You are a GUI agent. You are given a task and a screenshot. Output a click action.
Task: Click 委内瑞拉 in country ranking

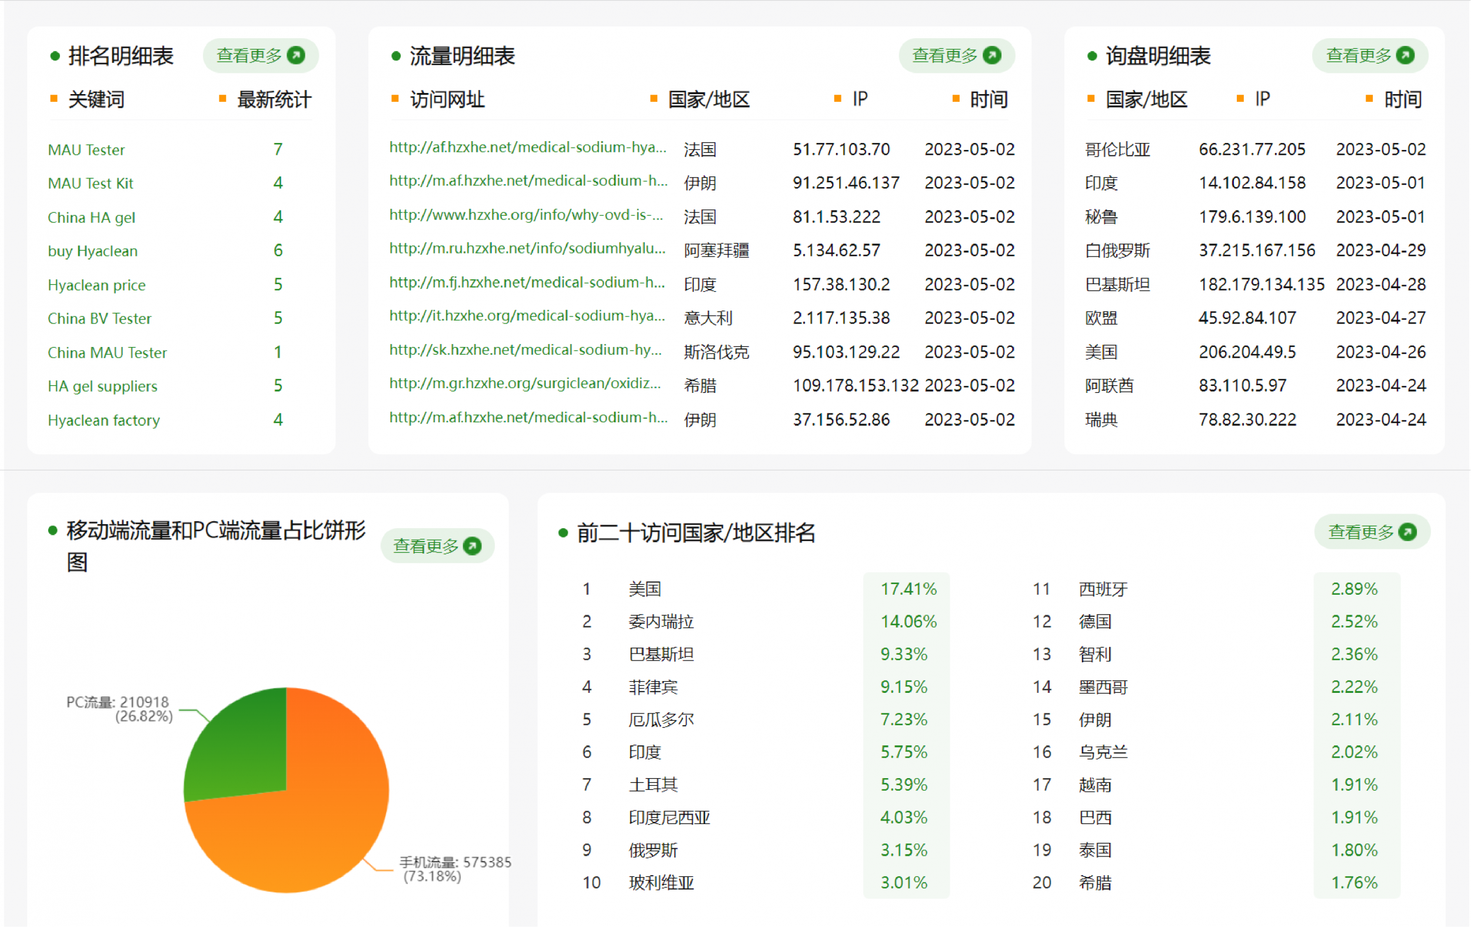[661, 622]
